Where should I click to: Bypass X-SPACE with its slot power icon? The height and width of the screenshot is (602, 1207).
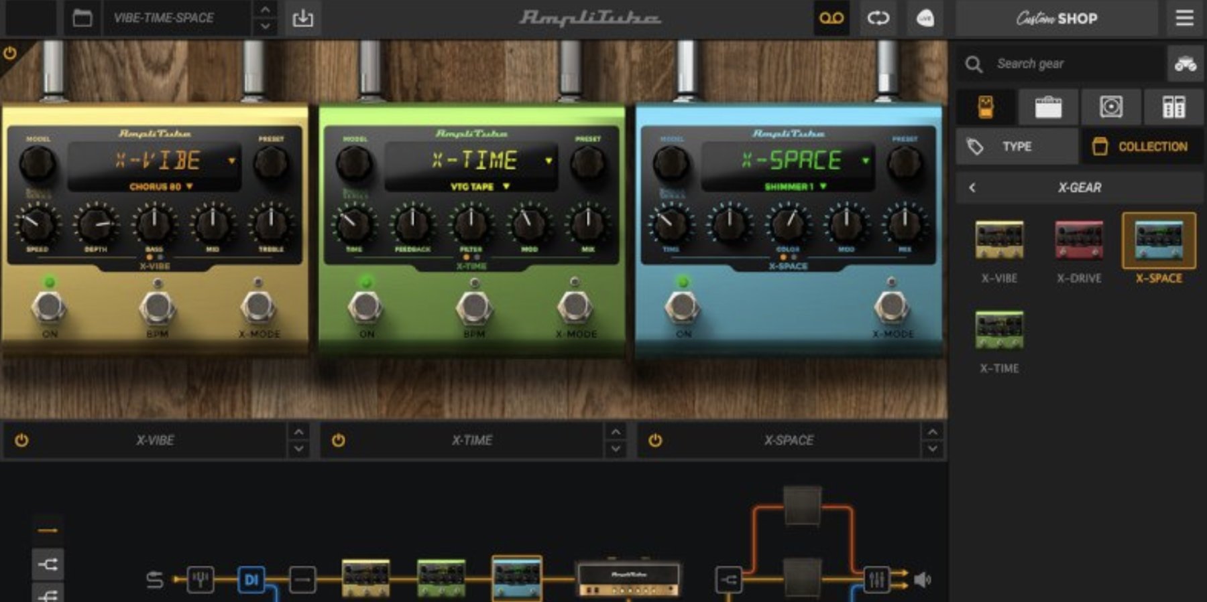[655, 441]
